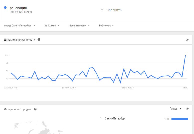The height and width of the screenshot is (134, 194).
Task: Expand the Все категории dropdown
Action: 79,25
